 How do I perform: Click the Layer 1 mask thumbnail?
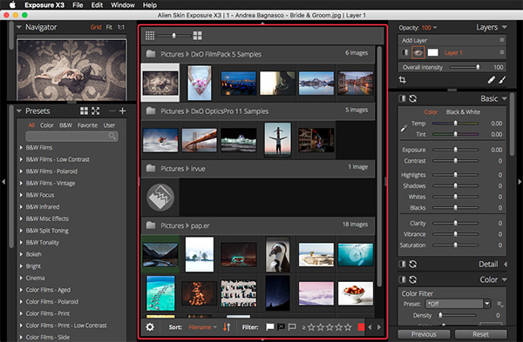(x=433, y=52)
